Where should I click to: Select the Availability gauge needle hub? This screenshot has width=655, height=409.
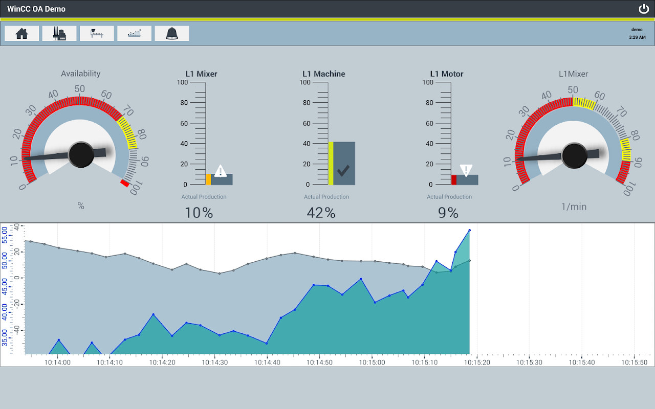tap(81, 154)
